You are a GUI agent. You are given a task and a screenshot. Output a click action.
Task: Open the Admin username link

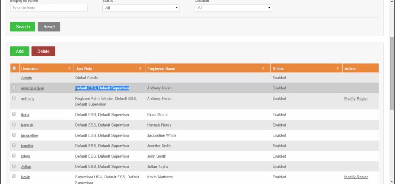(26, 78)
